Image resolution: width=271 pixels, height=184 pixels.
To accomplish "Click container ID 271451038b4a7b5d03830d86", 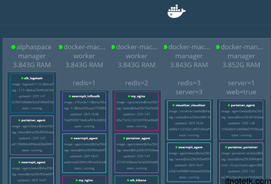I will pos(137,162).
